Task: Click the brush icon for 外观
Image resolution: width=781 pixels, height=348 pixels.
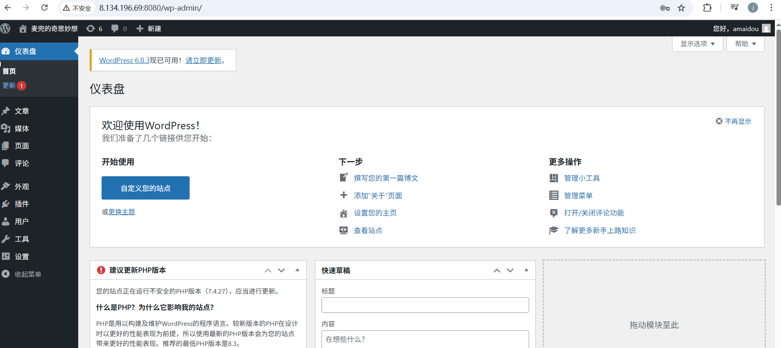Action: [x=6, y=186]
